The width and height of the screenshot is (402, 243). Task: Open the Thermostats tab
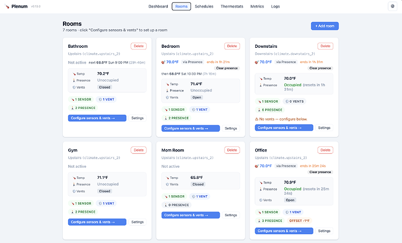click(232, 6)
